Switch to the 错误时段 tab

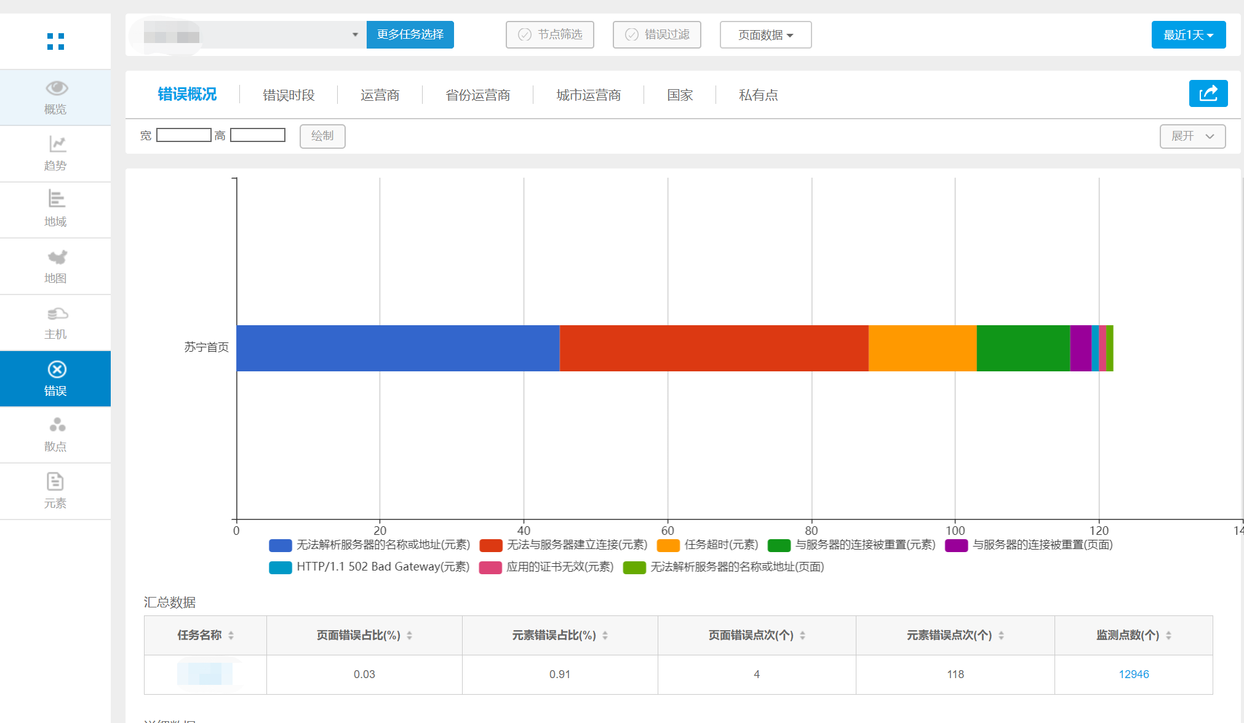pyautogui.click(x=289, y=95)
